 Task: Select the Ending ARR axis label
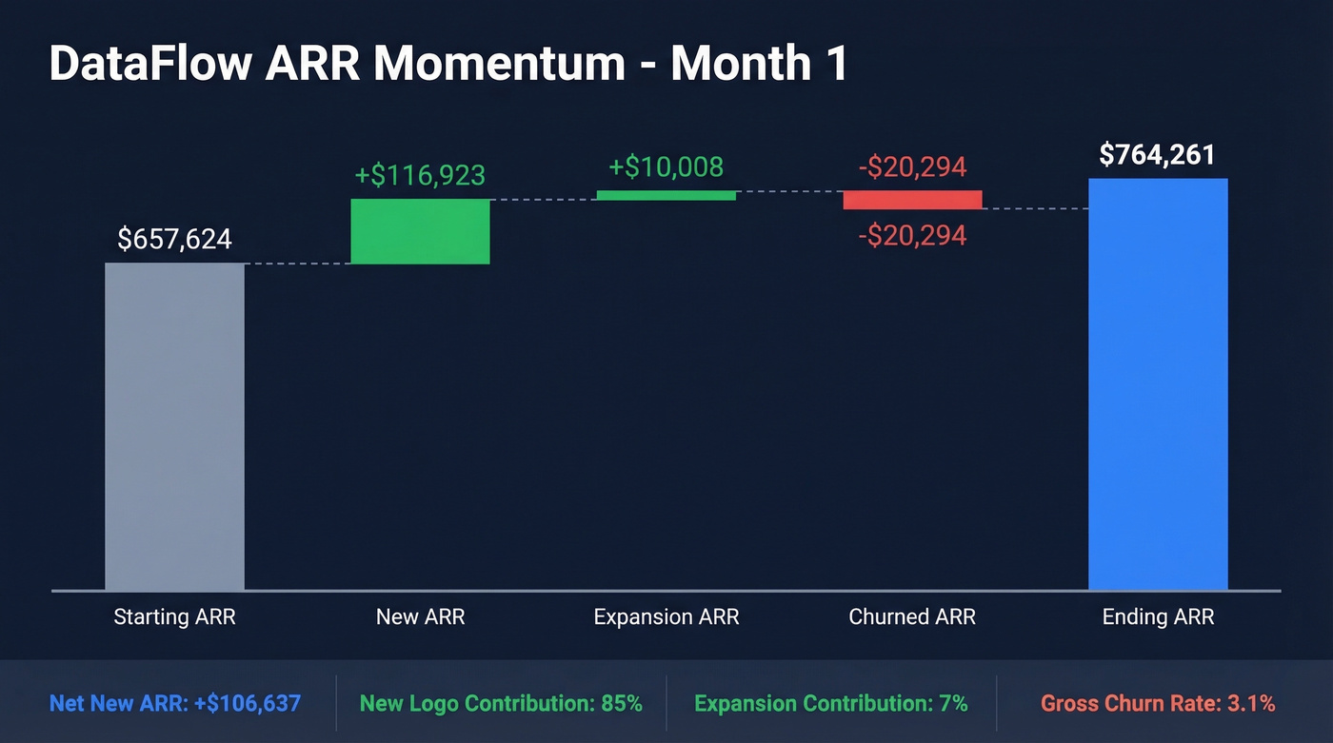[1158, 616]
